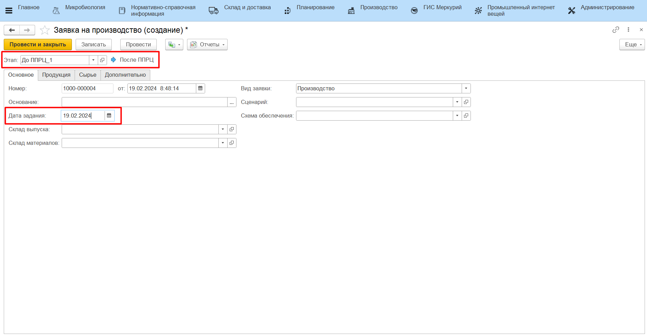Click the create-based-on button icon

coord(174,45)
